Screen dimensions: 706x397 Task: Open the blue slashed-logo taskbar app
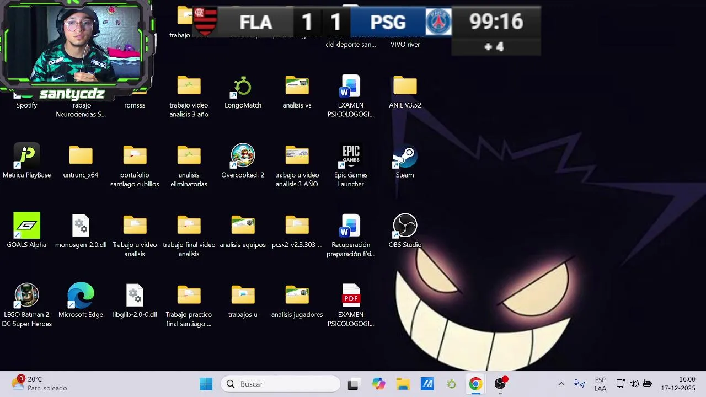click(x=427, y=384)
